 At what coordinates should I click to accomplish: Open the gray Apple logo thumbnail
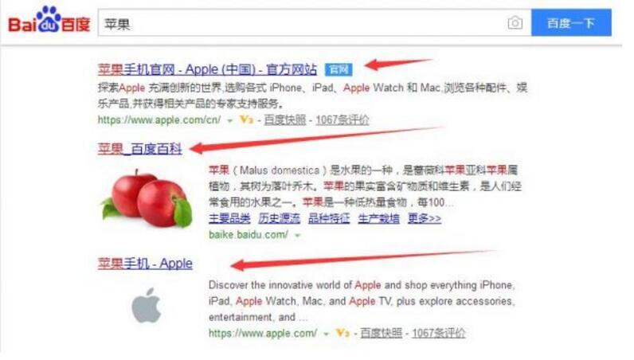(147, 306)
